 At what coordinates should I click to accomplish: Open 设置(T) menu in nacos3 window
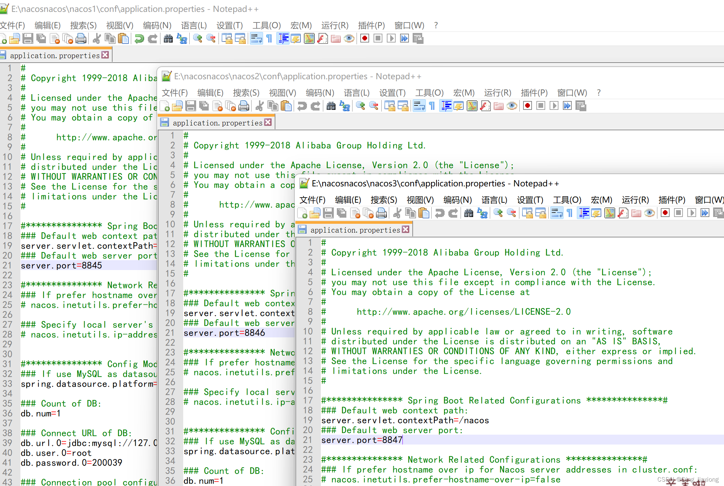pos(530,200)
